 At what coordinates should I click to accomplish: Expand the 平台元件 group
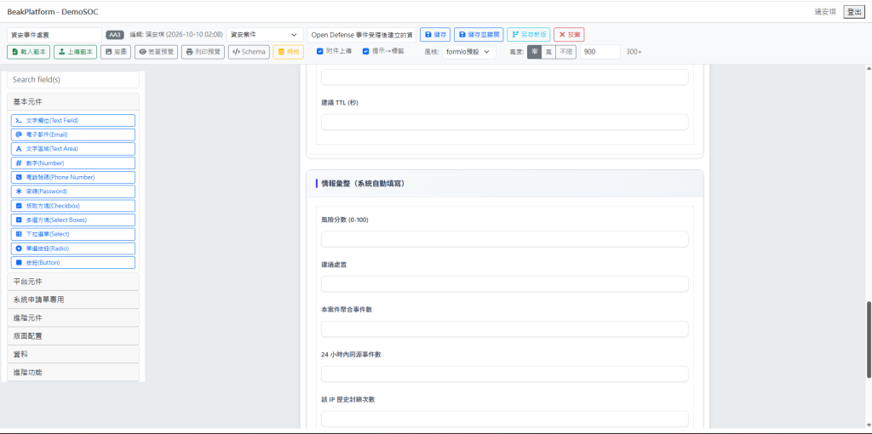(x=73, y=281)
